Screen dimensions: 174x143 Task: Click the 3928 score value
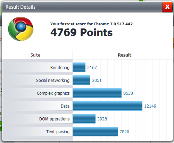pos(102,119)
